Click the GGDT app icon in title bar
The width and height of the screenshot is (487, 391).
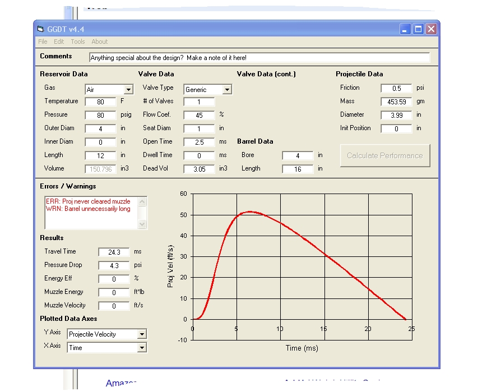point(40,29)
